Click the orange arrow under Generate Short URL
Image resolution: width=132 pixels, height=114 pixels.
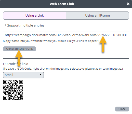19,58
